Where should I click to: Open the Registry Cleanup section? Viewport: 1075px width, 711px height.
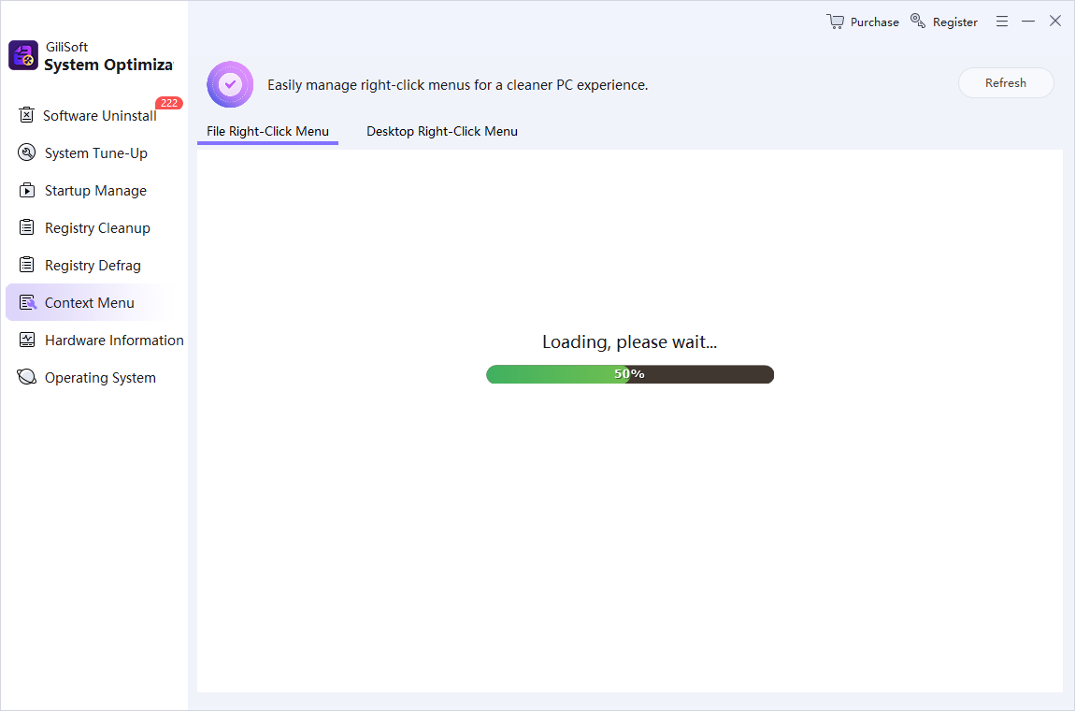(x=97, y=228)
